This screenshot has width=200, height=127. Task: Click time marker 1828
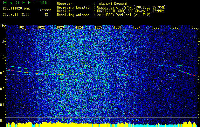156,27
